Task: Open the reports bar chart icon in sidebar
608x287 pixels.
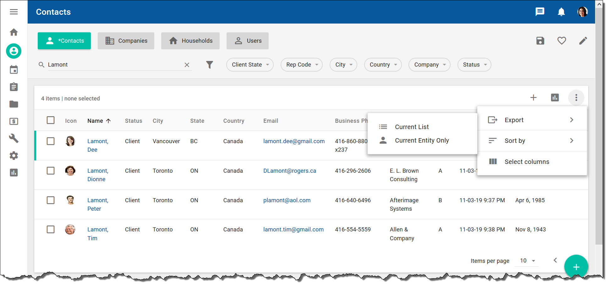Action: [14, 172]
